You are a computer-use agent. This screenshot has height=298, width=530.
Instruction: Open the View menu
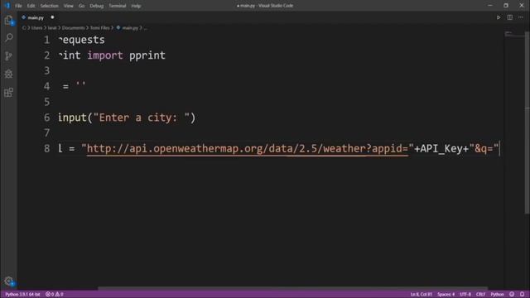[x=68, y=6]
